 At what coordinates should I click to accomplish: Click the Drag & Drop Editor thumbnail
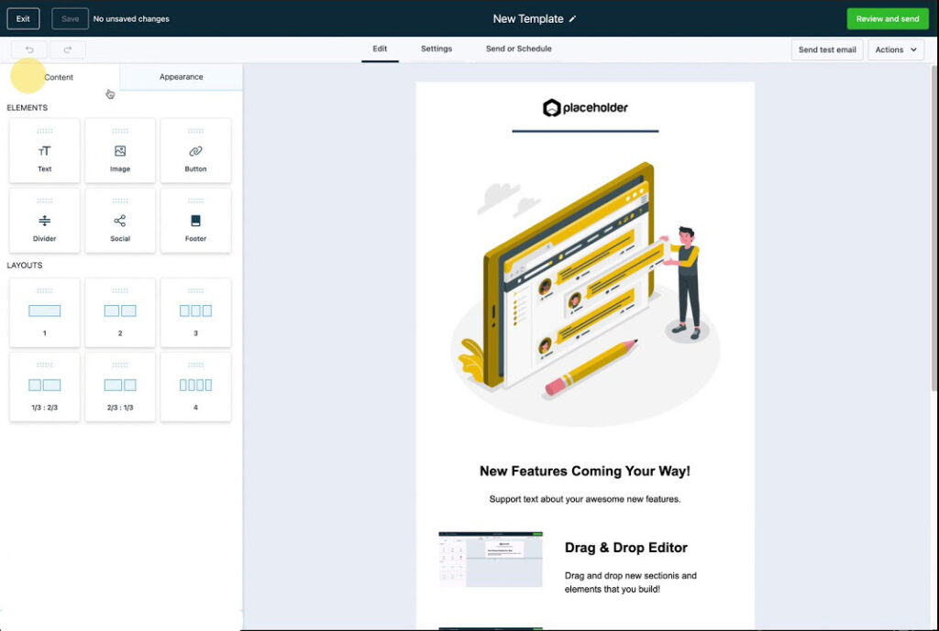(x=491, y=559)
